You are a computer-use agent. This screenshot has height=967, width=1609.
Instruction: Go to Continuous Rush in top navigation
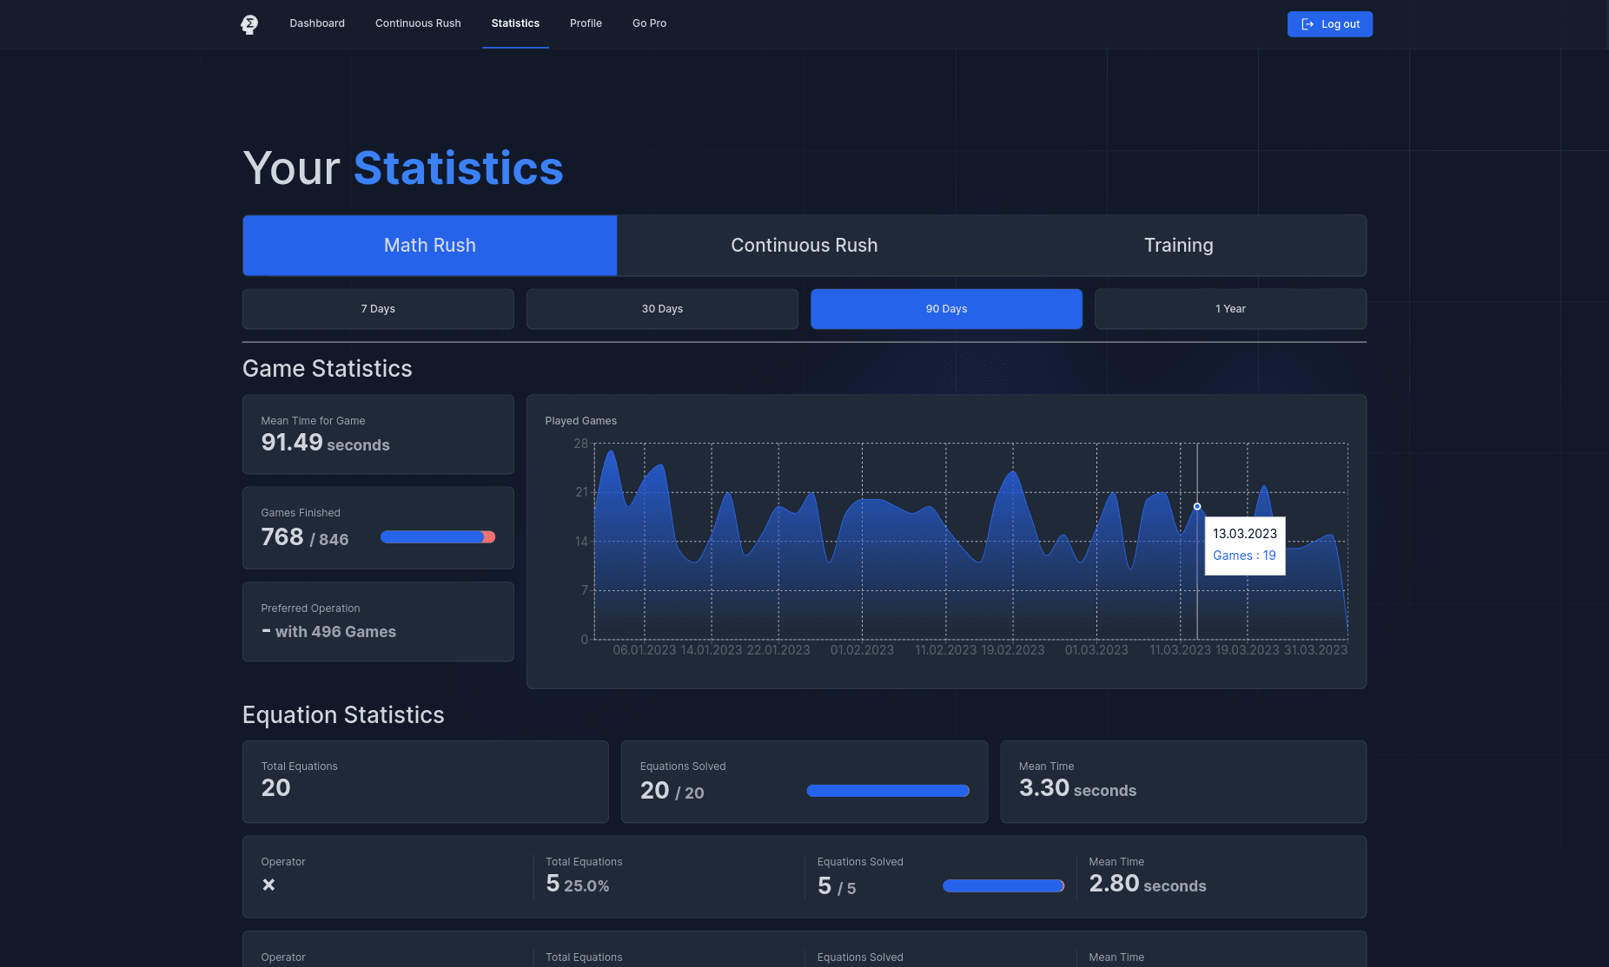[x=418, y=23]
